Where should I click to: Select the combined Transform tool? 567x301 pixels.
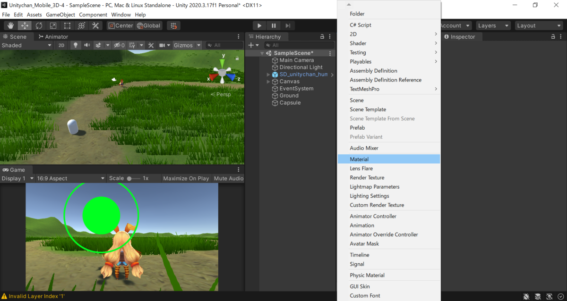coord(82,25)
